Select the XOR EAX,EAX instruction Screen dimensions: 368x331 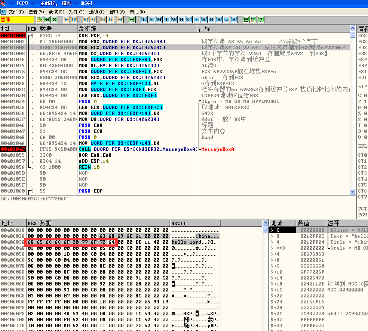point(95,155)
